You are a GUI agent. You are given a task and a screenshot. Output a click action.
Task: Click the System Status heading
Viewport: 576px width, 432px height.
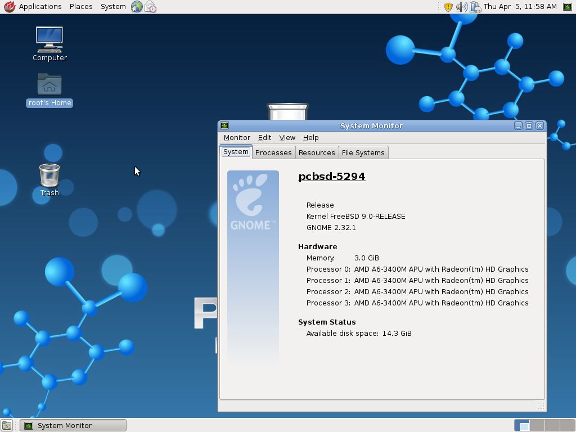pos(327,322)
